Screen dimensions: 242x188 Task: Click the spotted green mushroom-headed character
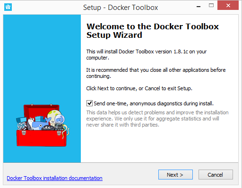click(53, 117)
